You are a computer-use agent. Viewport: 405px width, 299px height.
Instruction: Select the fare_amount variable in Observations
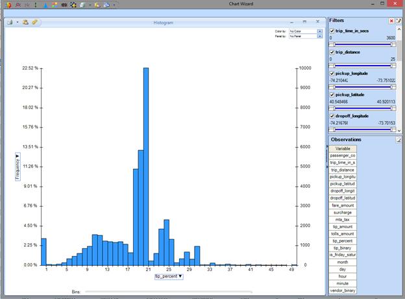coord(343,205)
